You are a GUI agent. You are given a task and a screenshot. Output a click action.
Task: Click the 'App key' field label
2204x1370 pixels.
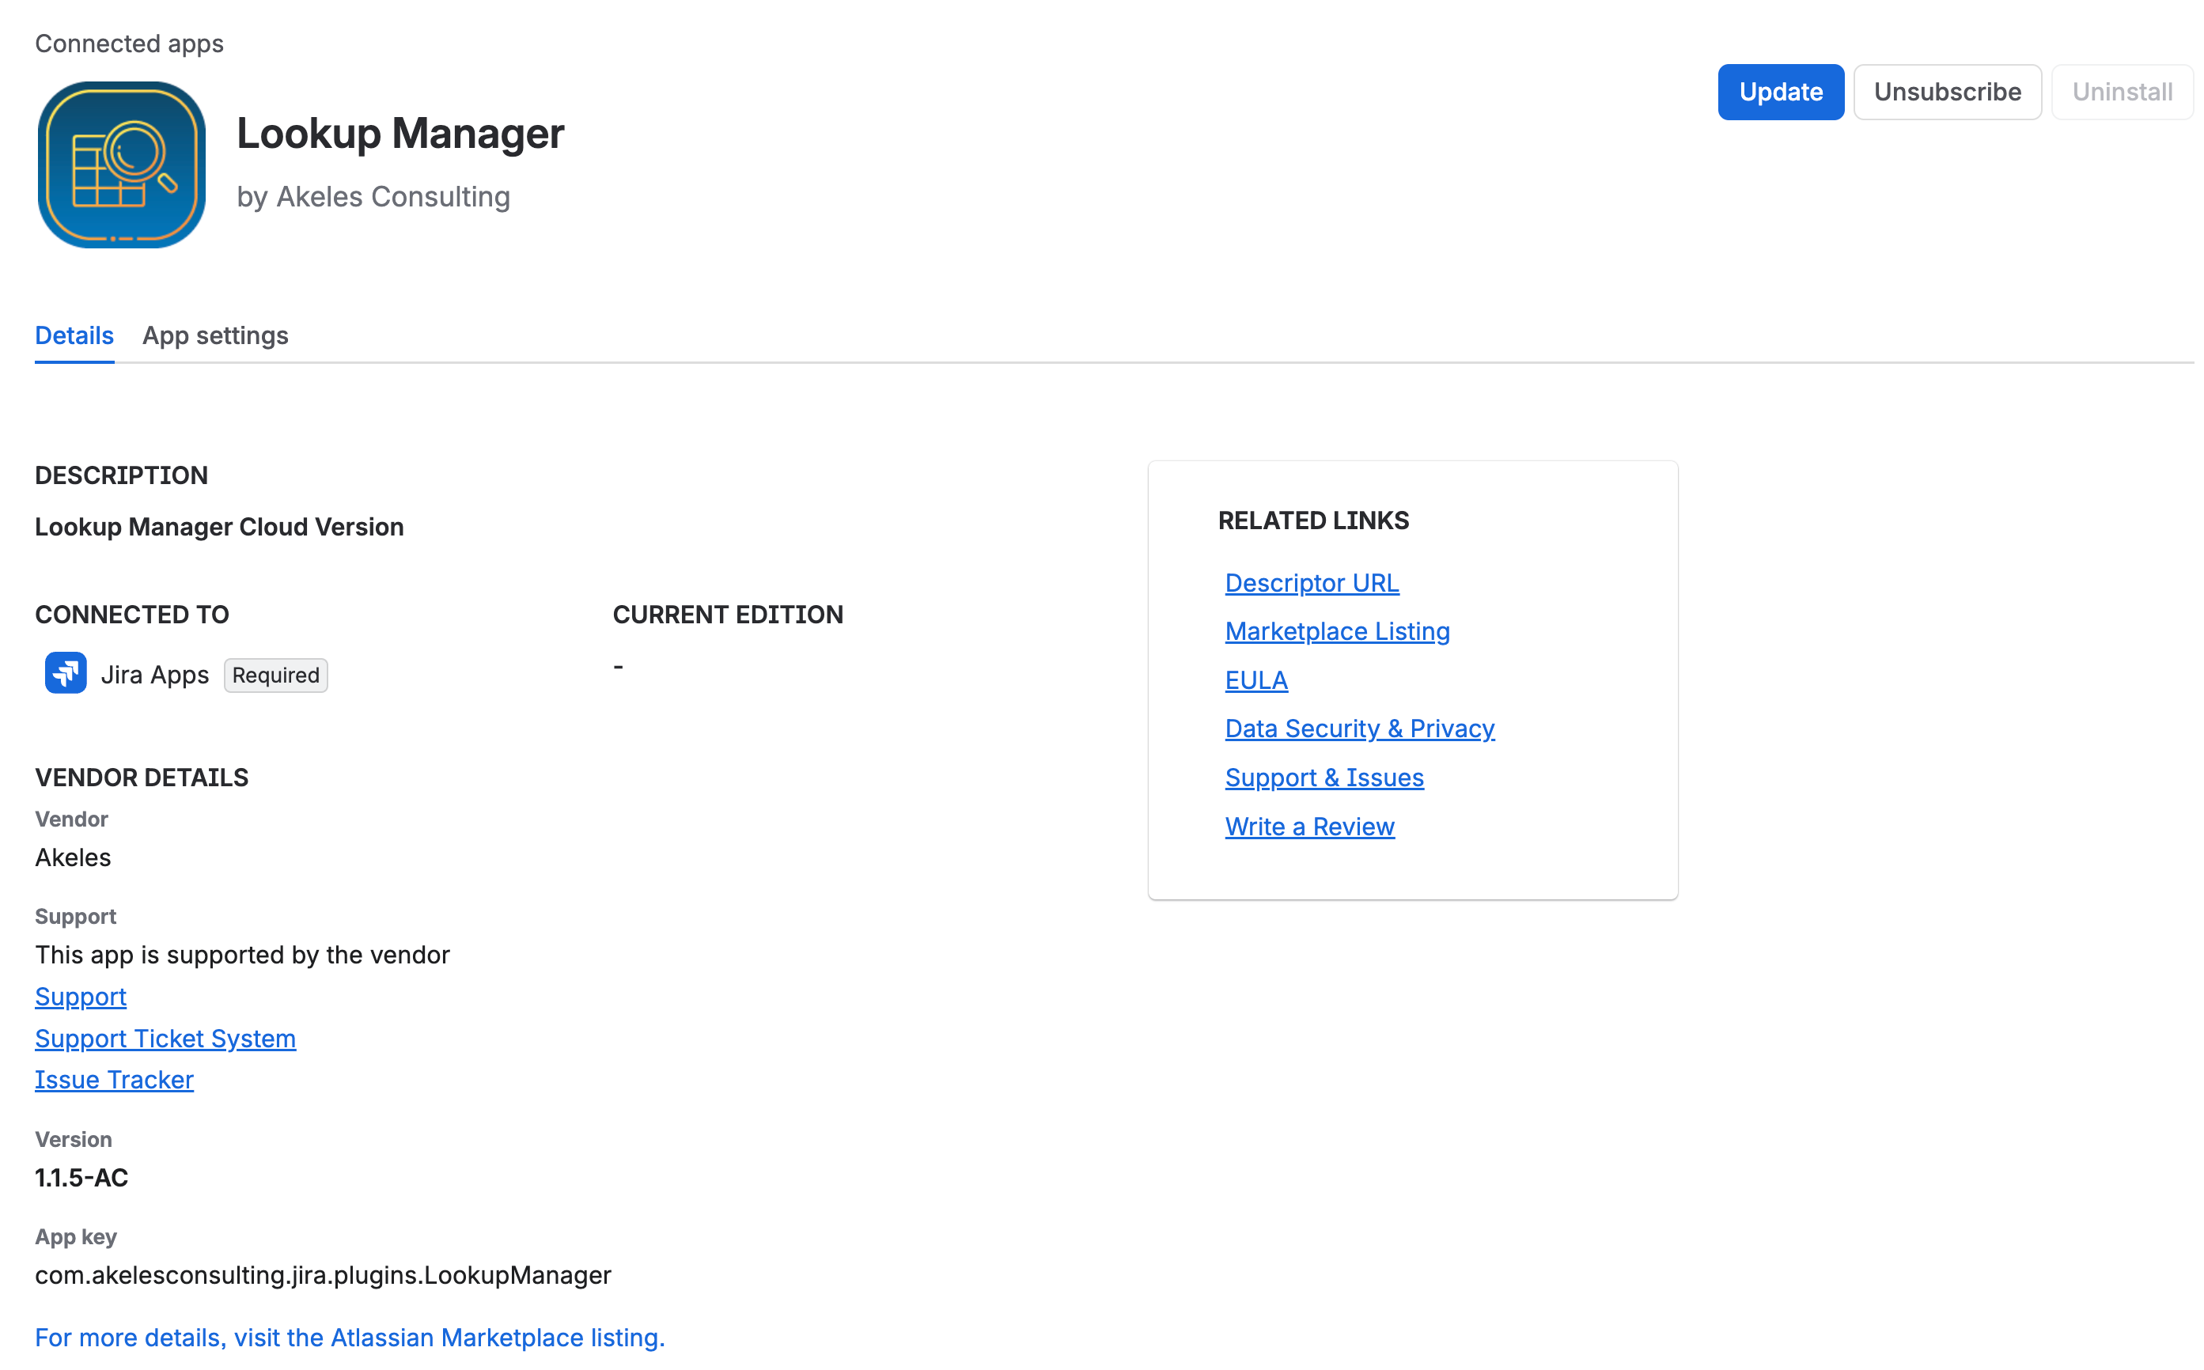click(76, 1237)
